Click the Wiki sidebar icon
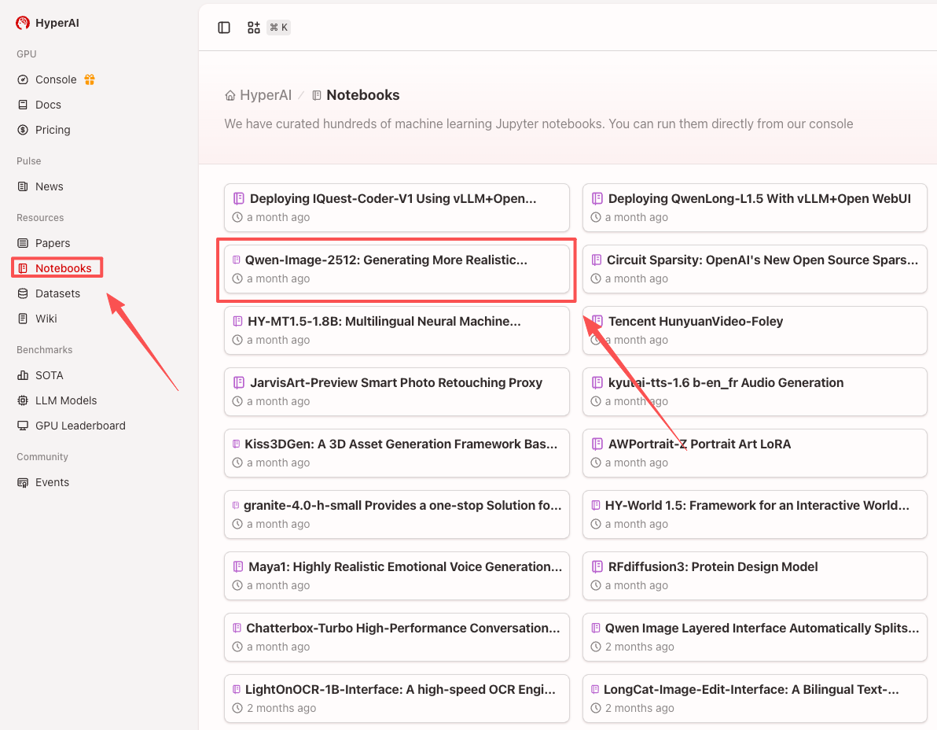The width and height of the screenshot is (937, 730). 23,319
